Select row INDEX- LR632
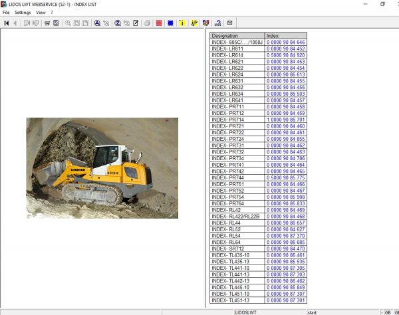 point(258,87)
